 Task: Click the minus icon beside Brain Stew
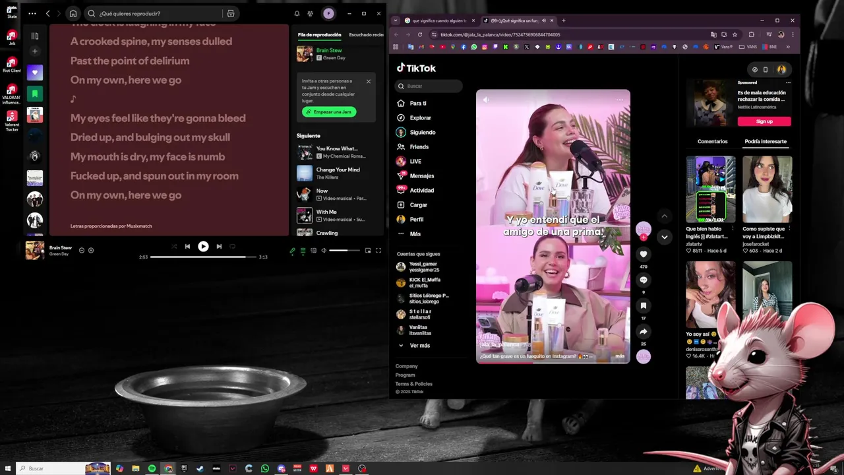82,250
